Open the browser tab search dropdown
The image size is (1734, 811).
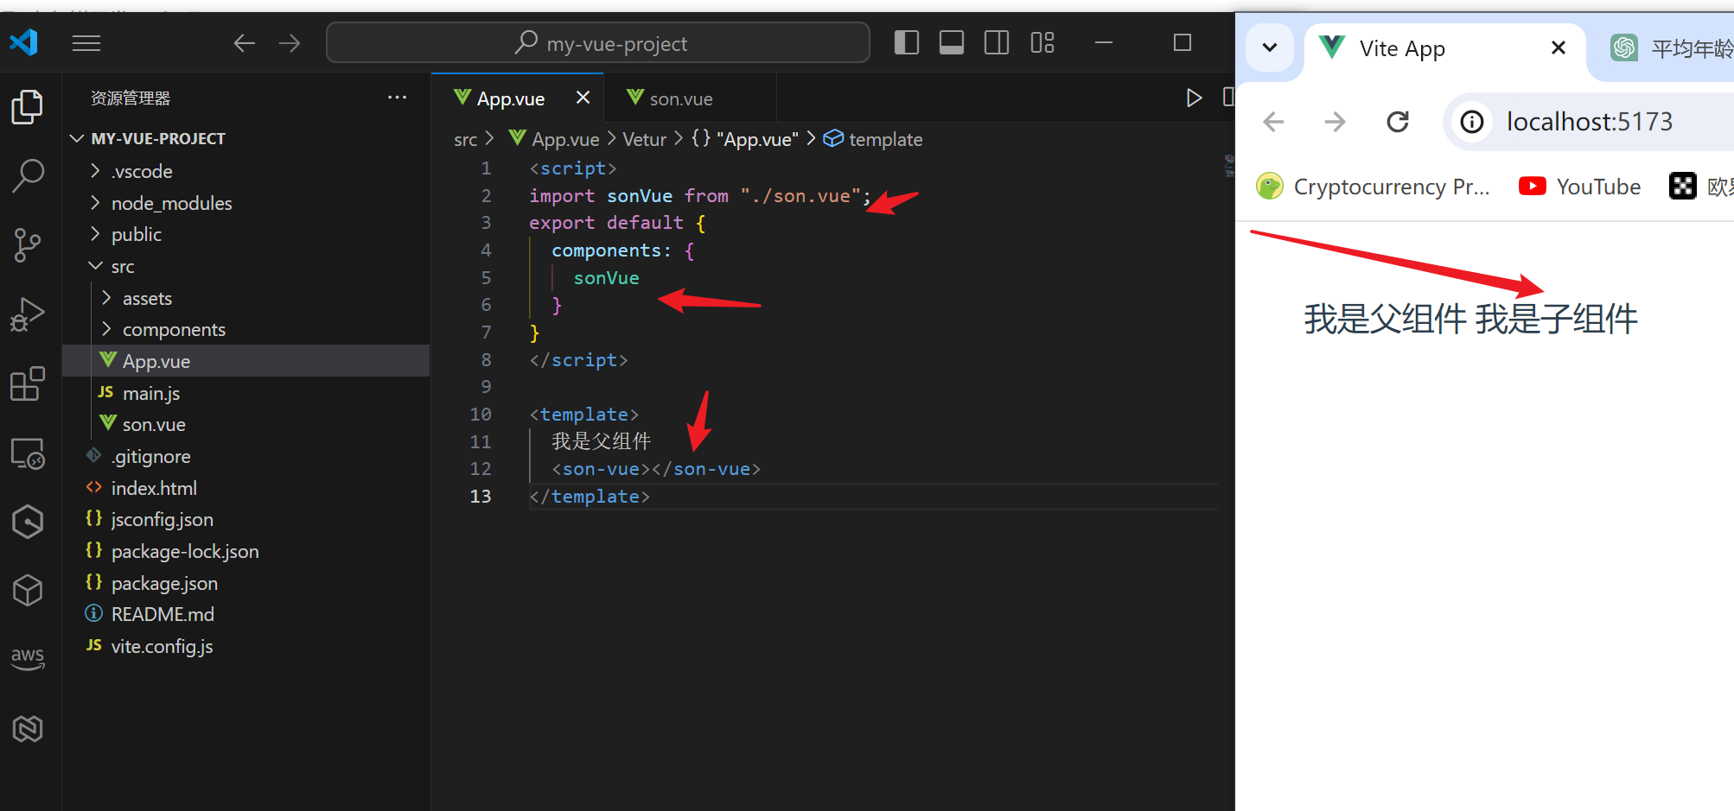(x=1270, y=48)
